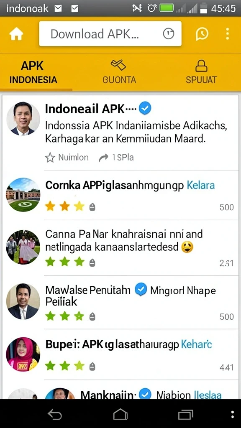Tap the clock icon in search box
Image resolution: width=241 pixels, height=428 pixels.
pyautogui.click(x=169, y=34)
